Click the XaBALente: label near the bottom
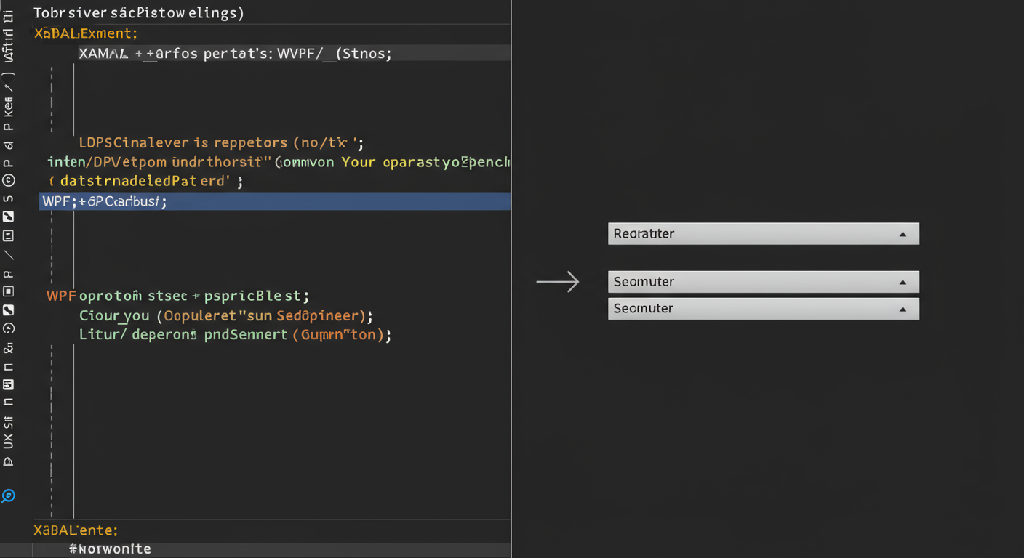Image resolution: width=1024 pixels, height=558 pixels. 76,531
